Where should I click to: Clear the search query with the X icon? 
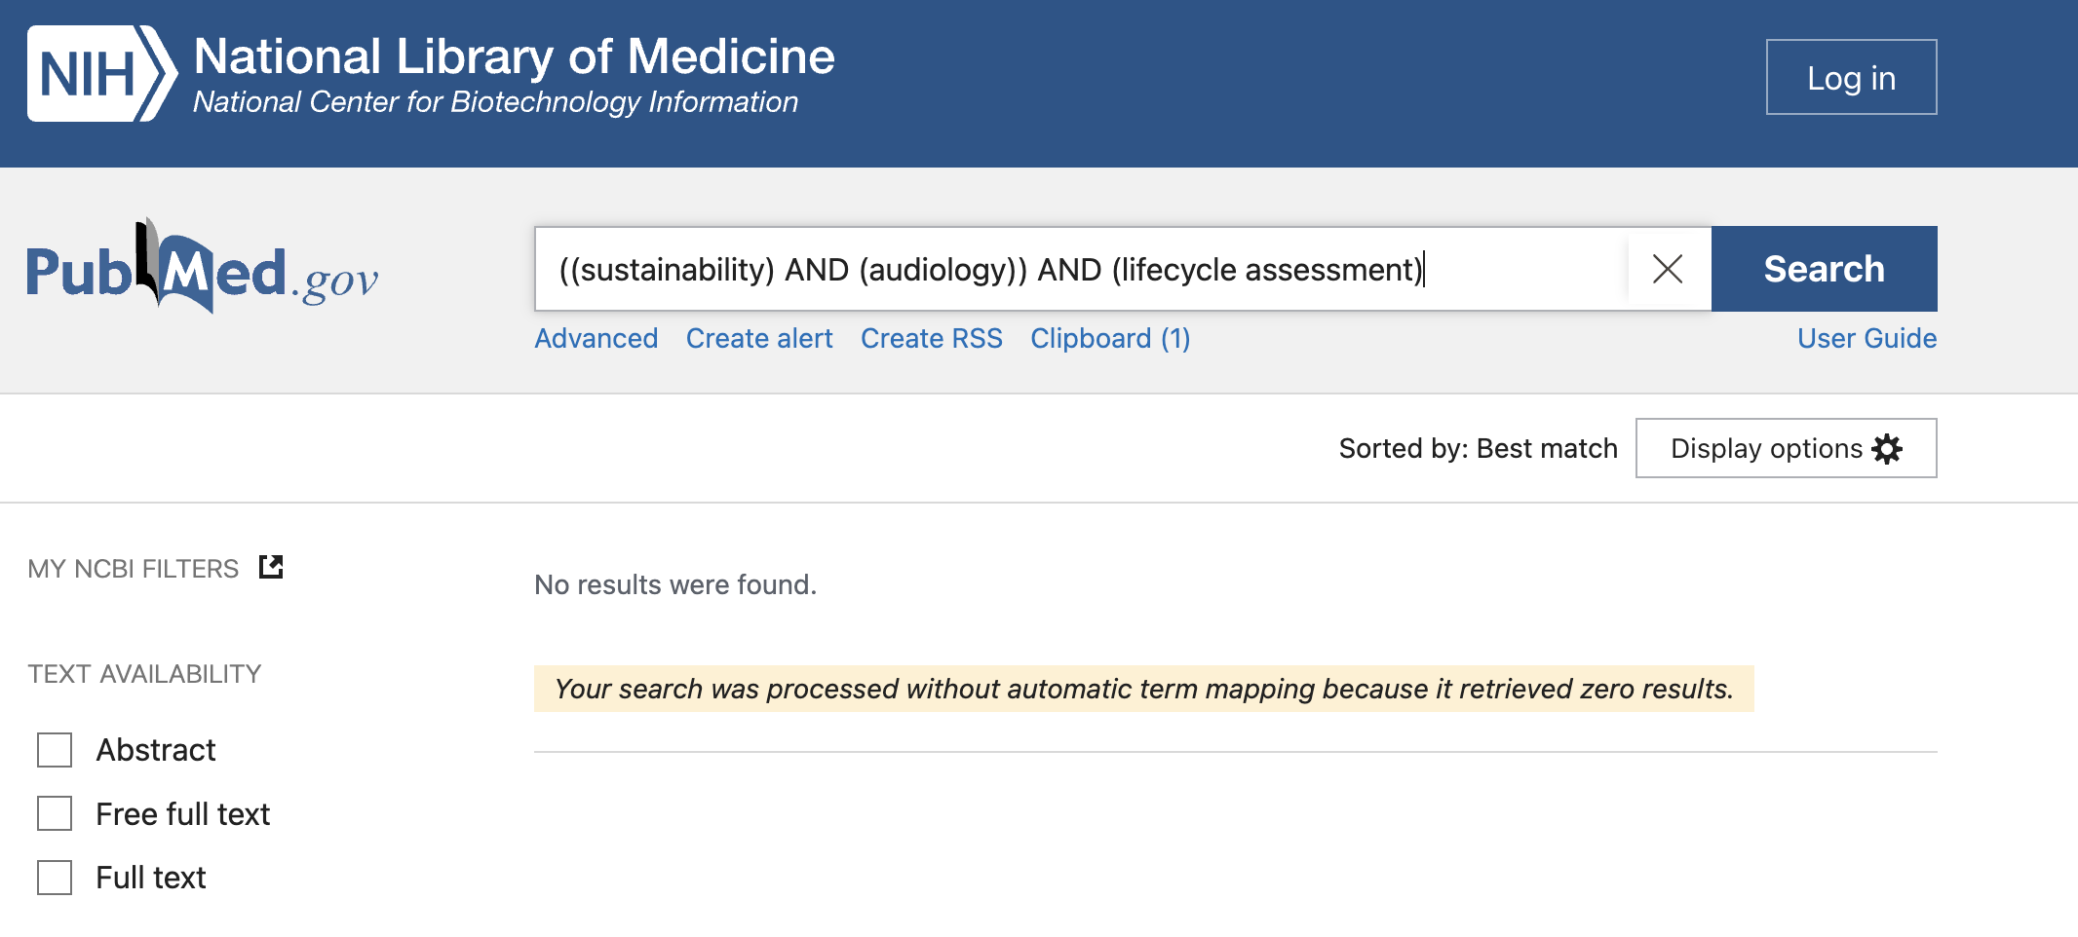tap(1668, 269)
